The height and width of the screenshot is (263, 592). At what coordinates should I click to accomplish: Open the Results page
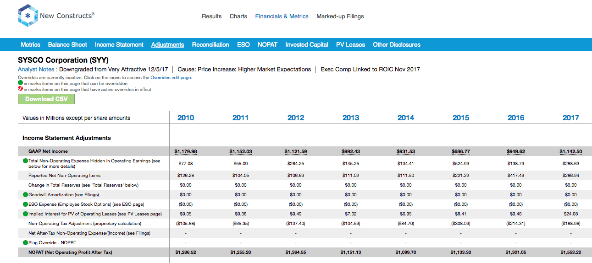click(x=212, y=16)
